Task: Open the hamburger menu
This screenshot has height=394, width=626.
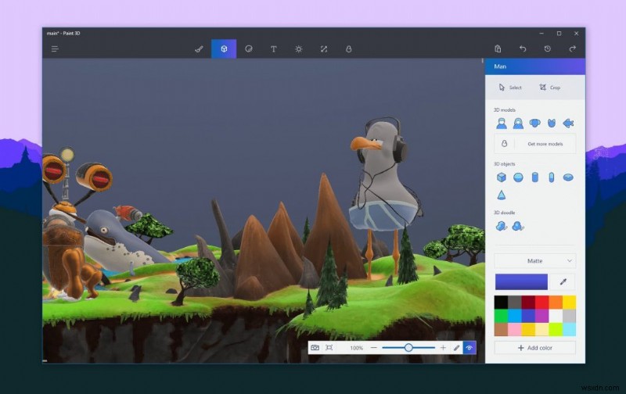Action: 55,49
